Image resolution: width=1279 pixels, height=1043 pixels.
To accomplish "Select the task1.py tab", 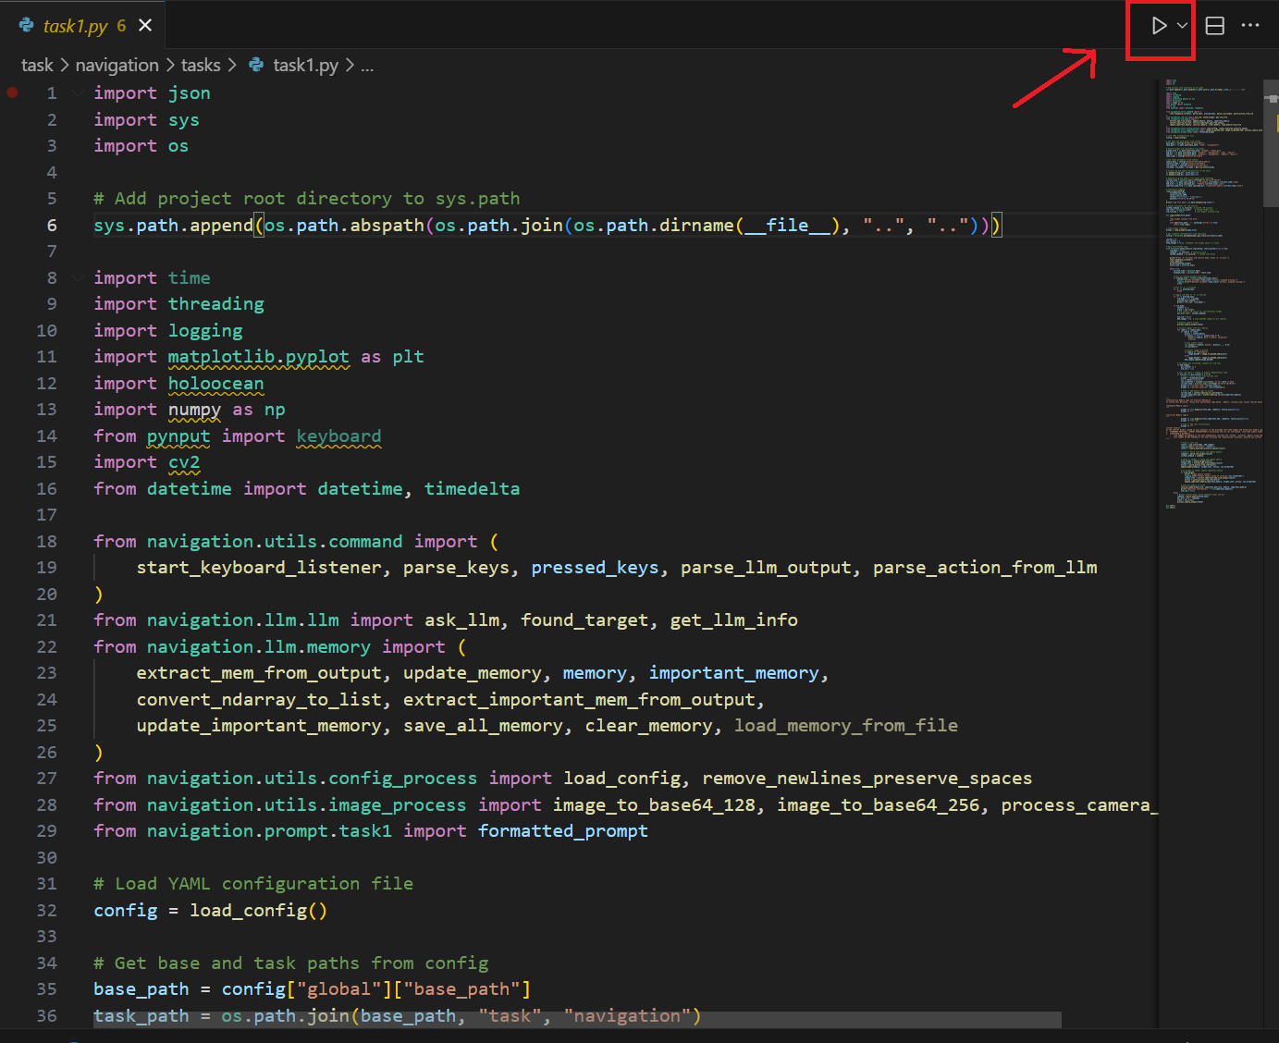I will click(76, 26).
